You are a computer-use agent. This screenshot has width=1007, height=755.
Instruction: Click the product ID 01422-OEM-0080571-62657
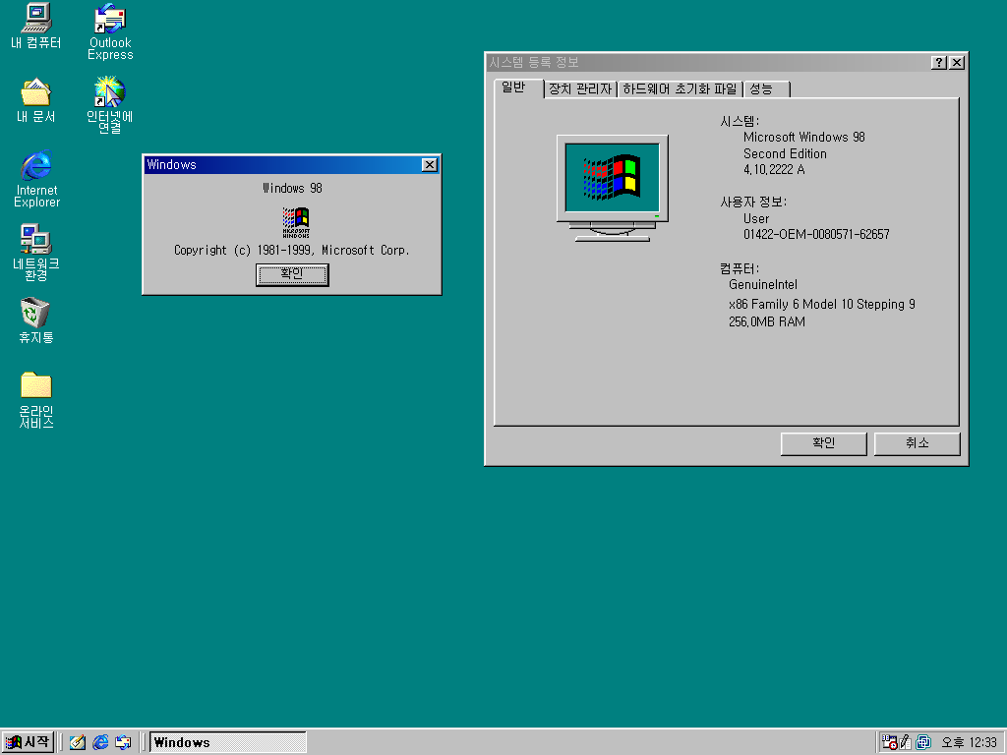pyautogui.click(x=816, y=234)
